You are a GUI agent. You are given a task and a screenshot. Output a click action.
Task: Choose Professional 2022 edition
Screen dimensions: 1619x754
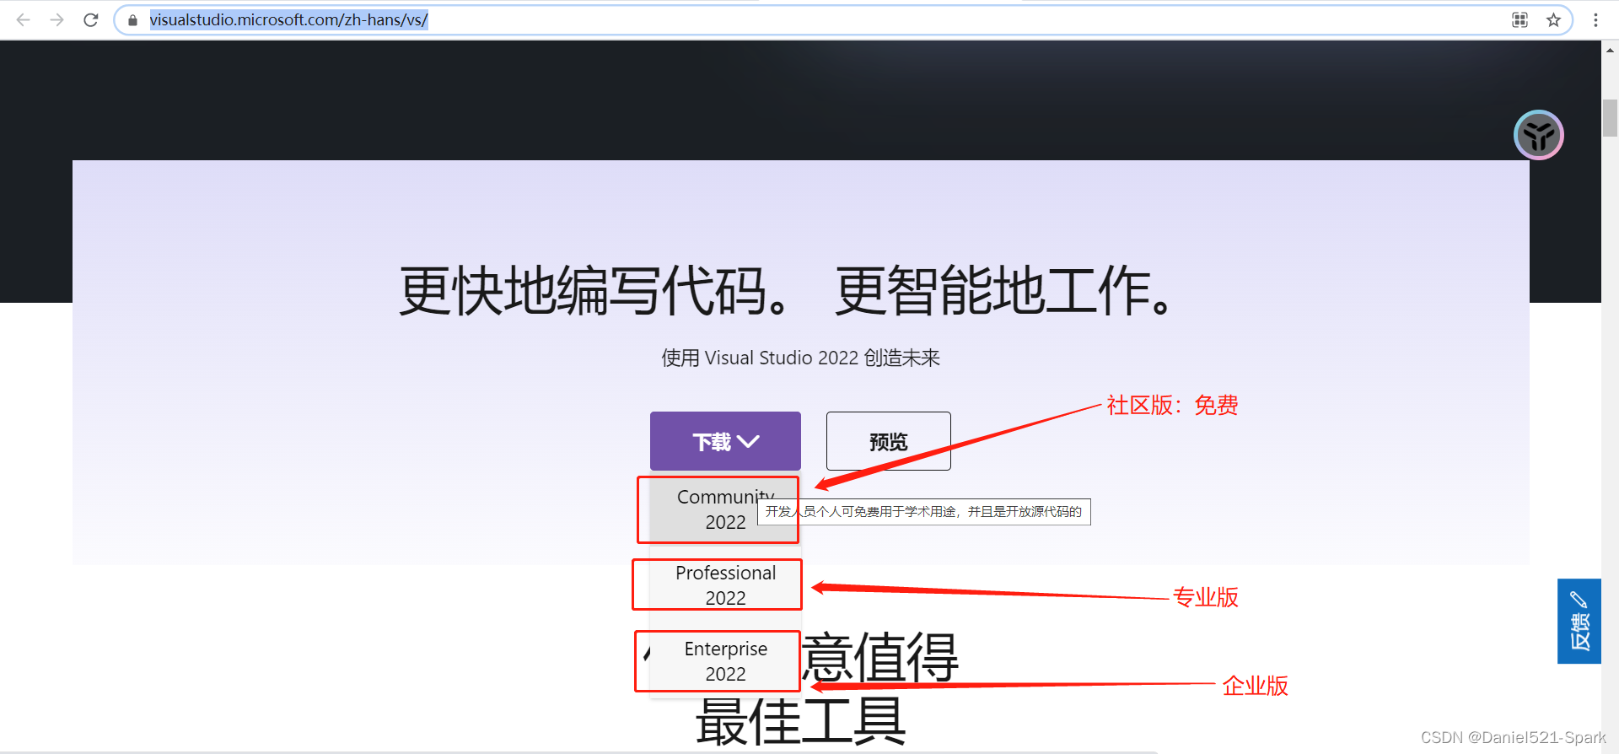pyautogui.click(x=725, y=584)
